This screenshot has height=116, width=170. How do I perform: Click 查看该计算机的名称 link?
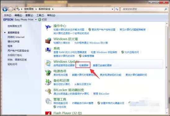point(64,56)
